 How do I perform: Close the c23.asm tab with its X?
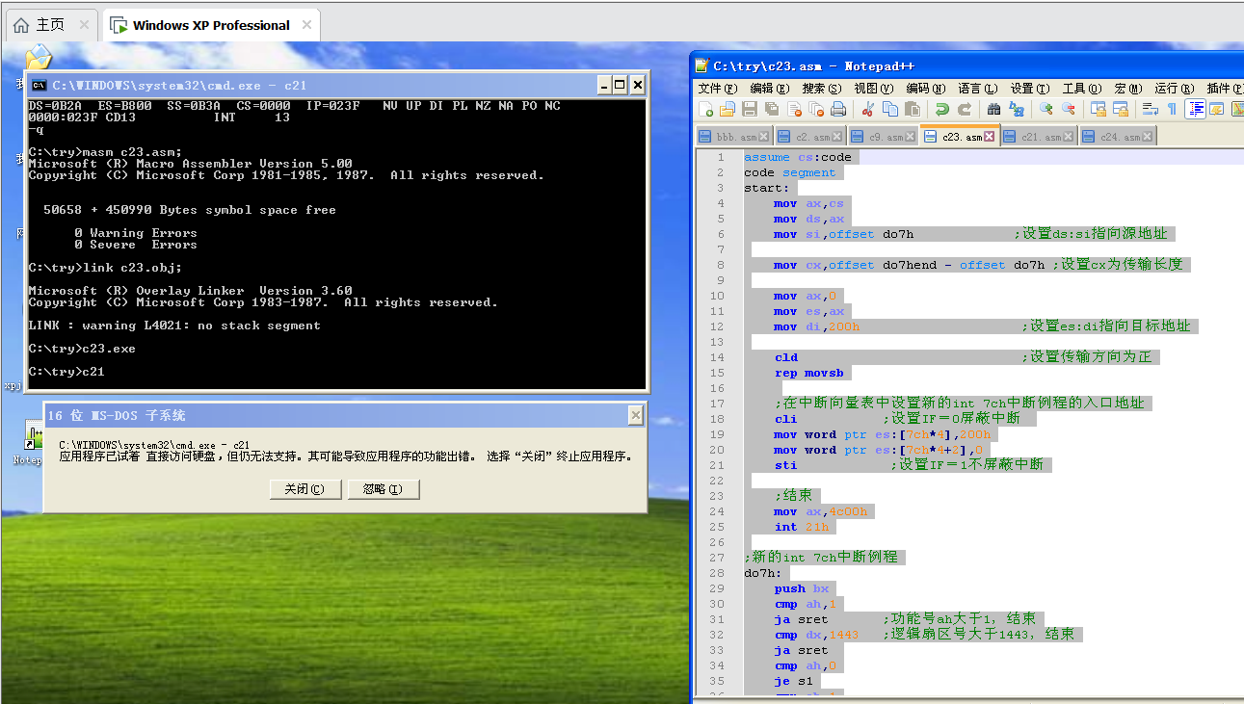point(989,137)
